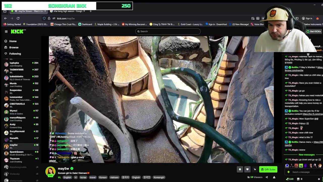Open the Chicago Thin Crust Pizza bookmark
323x182 pixels.
pyautogui.click(x=63, y=24)
